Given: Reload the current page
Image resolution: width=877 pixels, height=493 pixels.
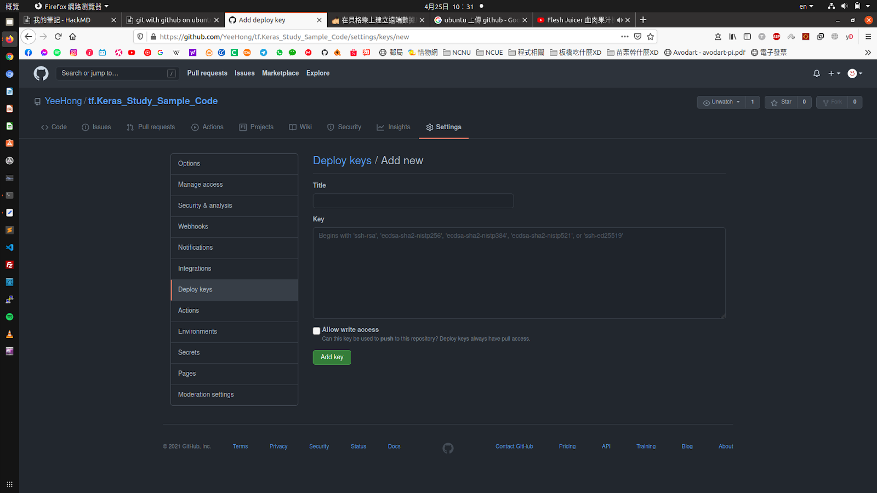Looking at the screenshot, I should [58, 37].
